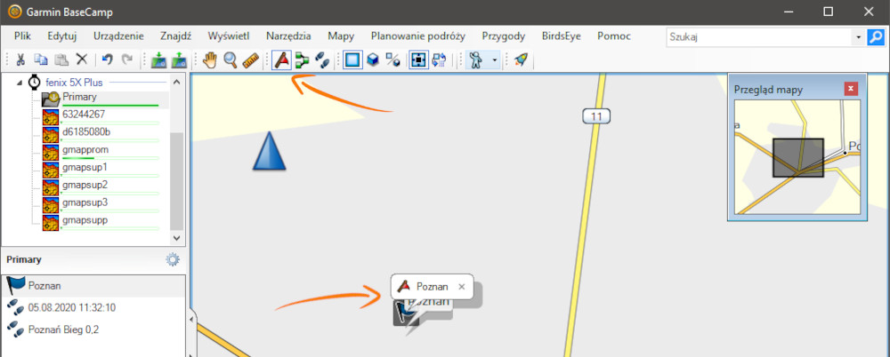Collapse the fenix 5X Plus device node

pos(20,83)
